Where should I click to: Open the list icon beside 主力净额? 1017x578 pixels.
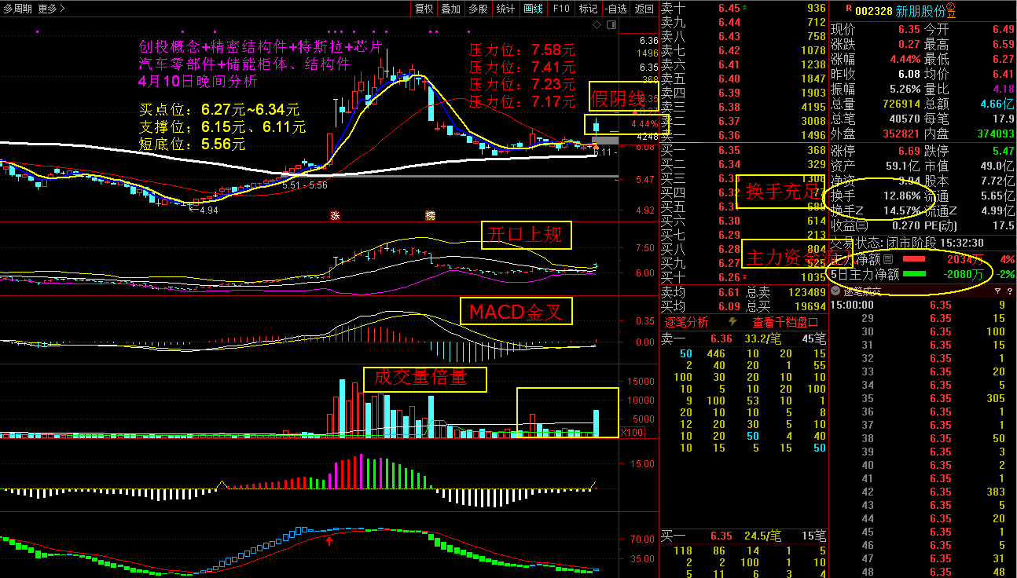(887, 258)
